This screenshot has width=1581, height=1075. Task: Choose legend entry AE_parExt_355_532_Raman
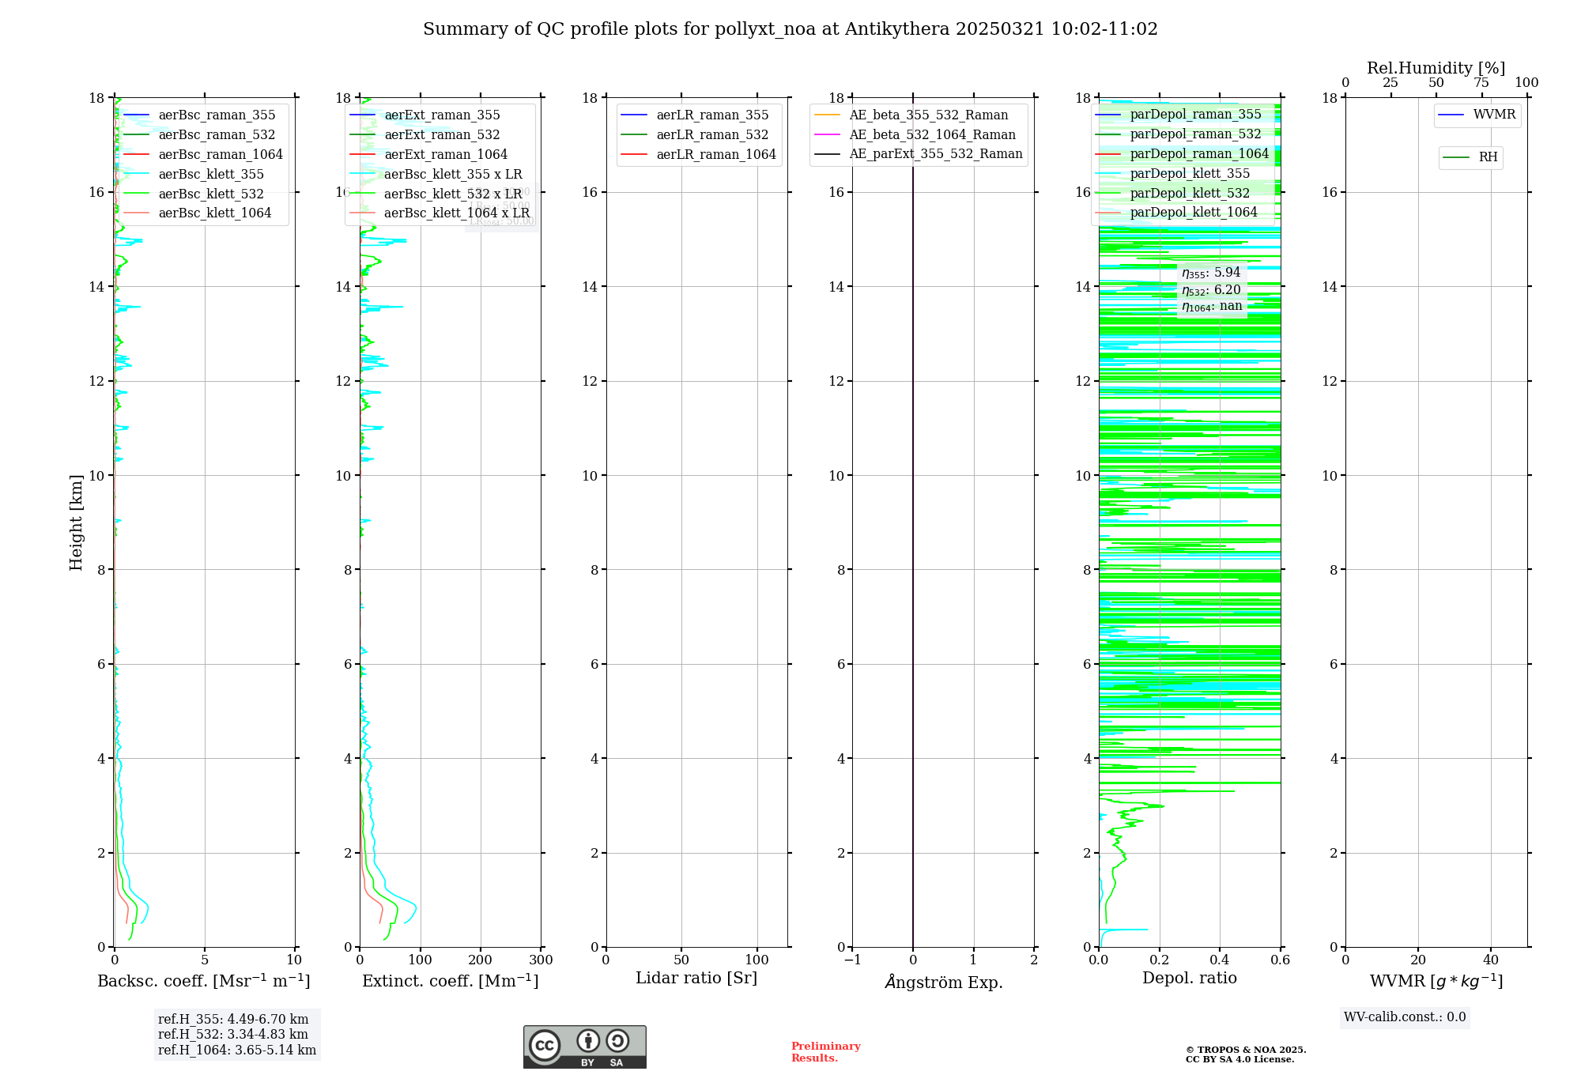click(x=919, y=154)
